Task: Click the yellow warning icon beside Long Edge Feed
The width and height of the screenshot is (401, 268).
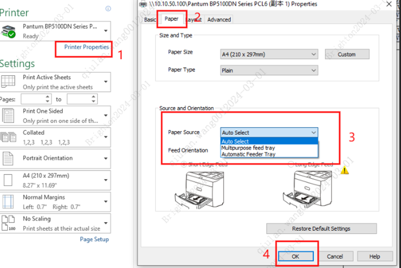Action: pos(344,170)
